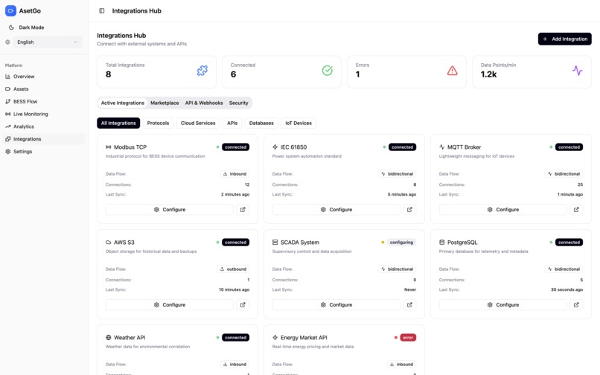Click the Weather API card title
Viewport: 600px width, 375px height.
pos(130,338)
